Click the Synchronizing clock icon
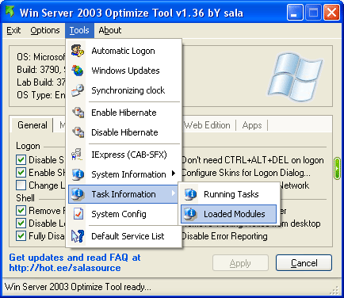Screen dimensions: 344x298 click(x=78, y=90)
